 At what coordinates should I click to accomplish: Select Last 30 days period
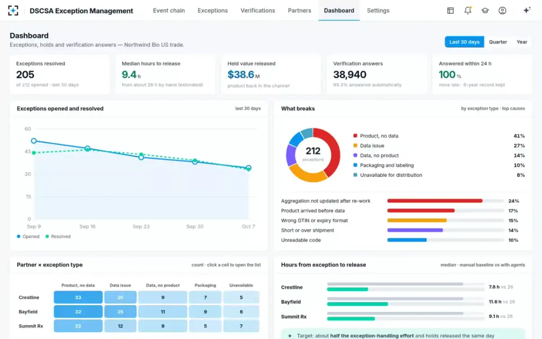(x=464, y=42)
